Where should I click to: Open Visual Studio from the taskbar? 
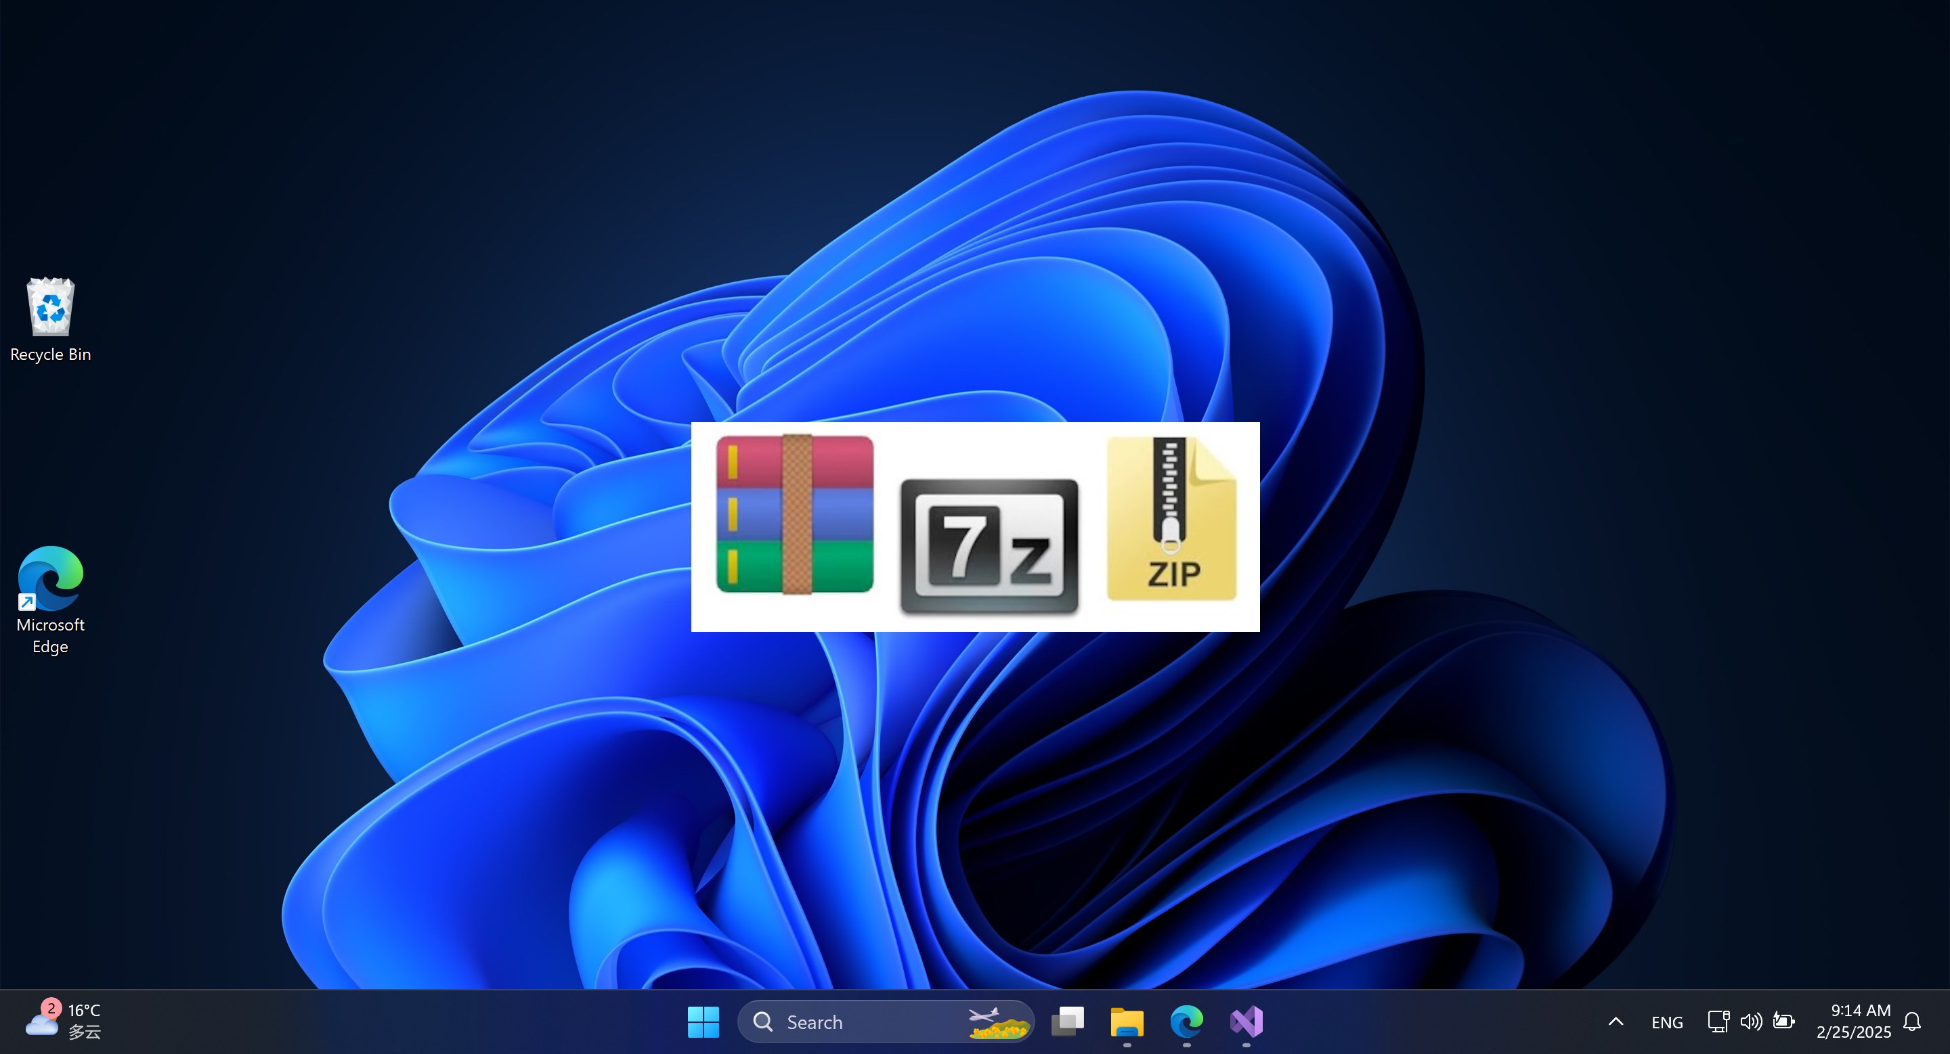1246,1022
